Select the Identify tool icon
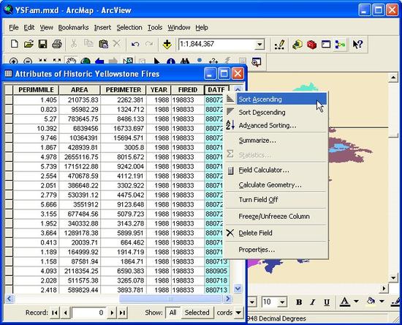Viewport: 402px width, 325px height. pos(171,61)
